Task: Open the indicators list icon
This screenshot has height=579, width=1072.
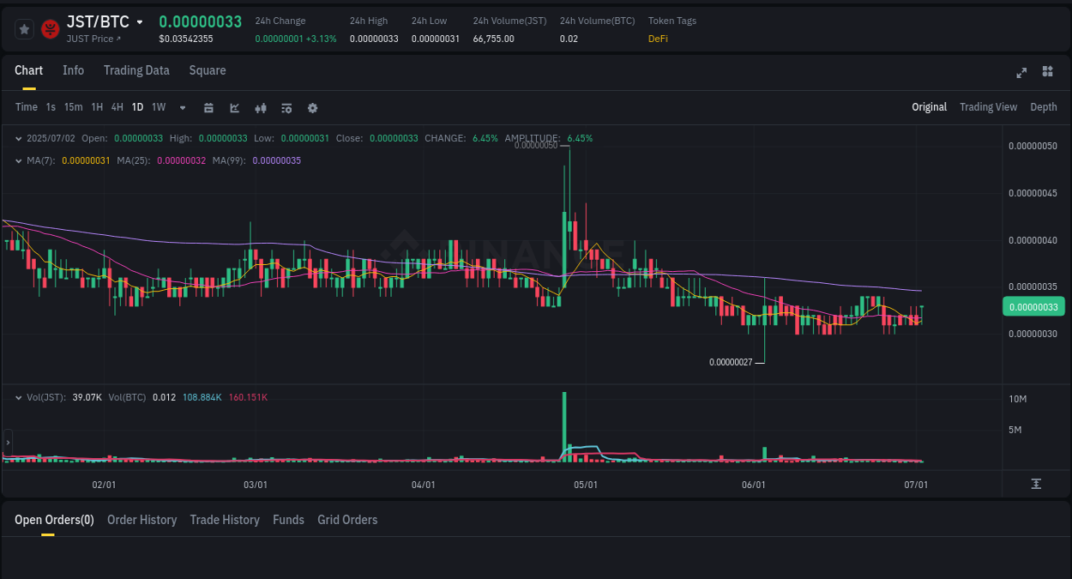Action: [286, 107]
